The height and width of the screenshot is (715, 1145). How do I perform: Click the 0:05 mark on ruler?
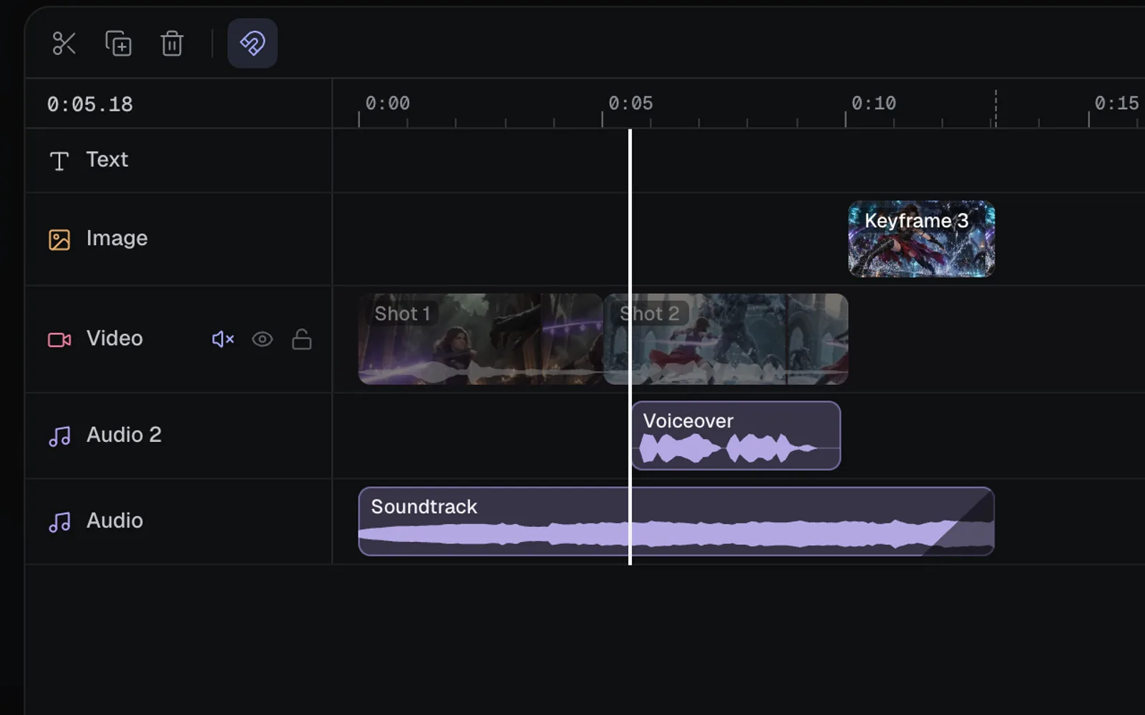pos(630,104)
